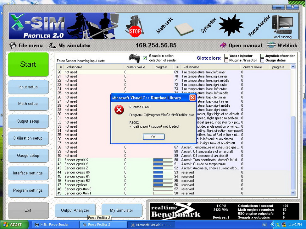Open Interface settings
The height and width of the screenshot is (229, 306).
(28, 173)
